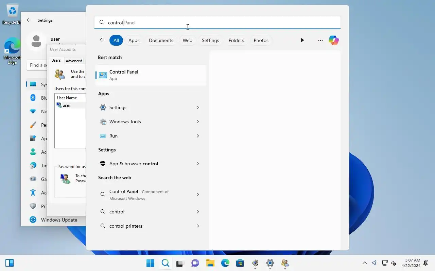Viewport: 435px width, 271px height.
Task: Open the Recycle Bin desktop icon
Action: pyautogui.click(x=12, y=14)
